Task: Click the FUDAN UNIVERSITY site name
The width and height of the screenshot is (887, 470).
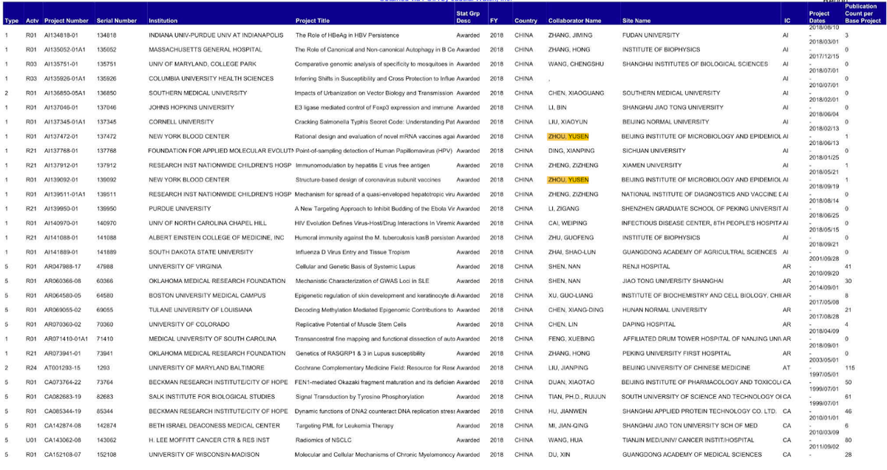Action: click(650, 35)
